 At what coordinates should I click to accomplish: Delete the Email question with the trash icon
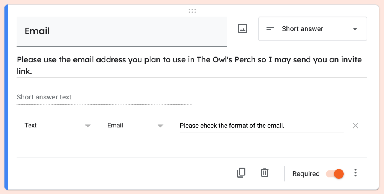[x=265, y=173]
